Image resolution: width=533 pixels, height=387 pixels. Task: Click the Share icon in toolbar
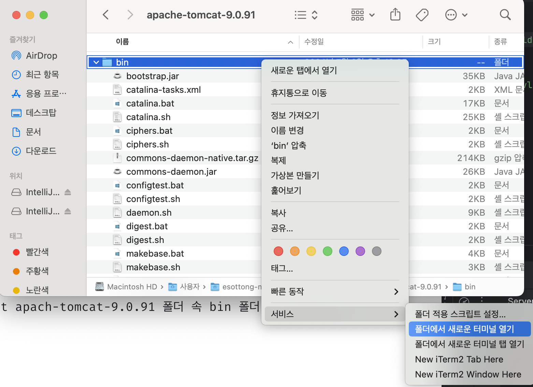click(x=395, y=15)
